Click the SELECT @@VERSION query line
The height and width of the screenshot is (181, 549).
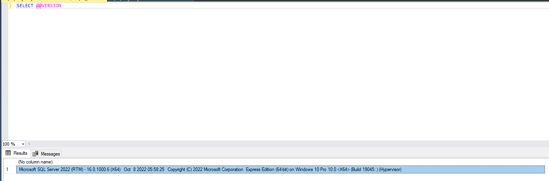(39, 6)
